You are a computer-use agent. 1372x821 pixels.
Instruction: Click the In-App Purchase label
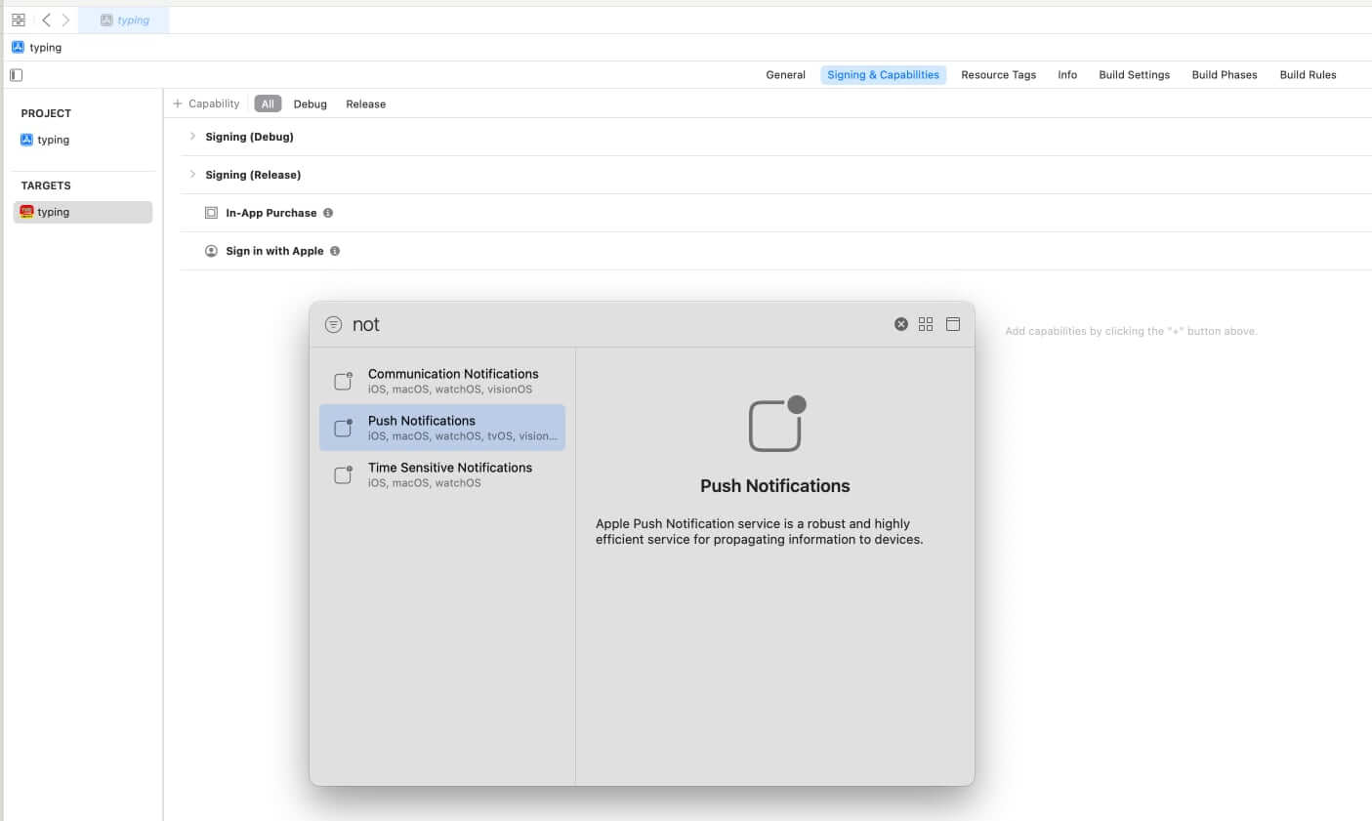[271, 213]
